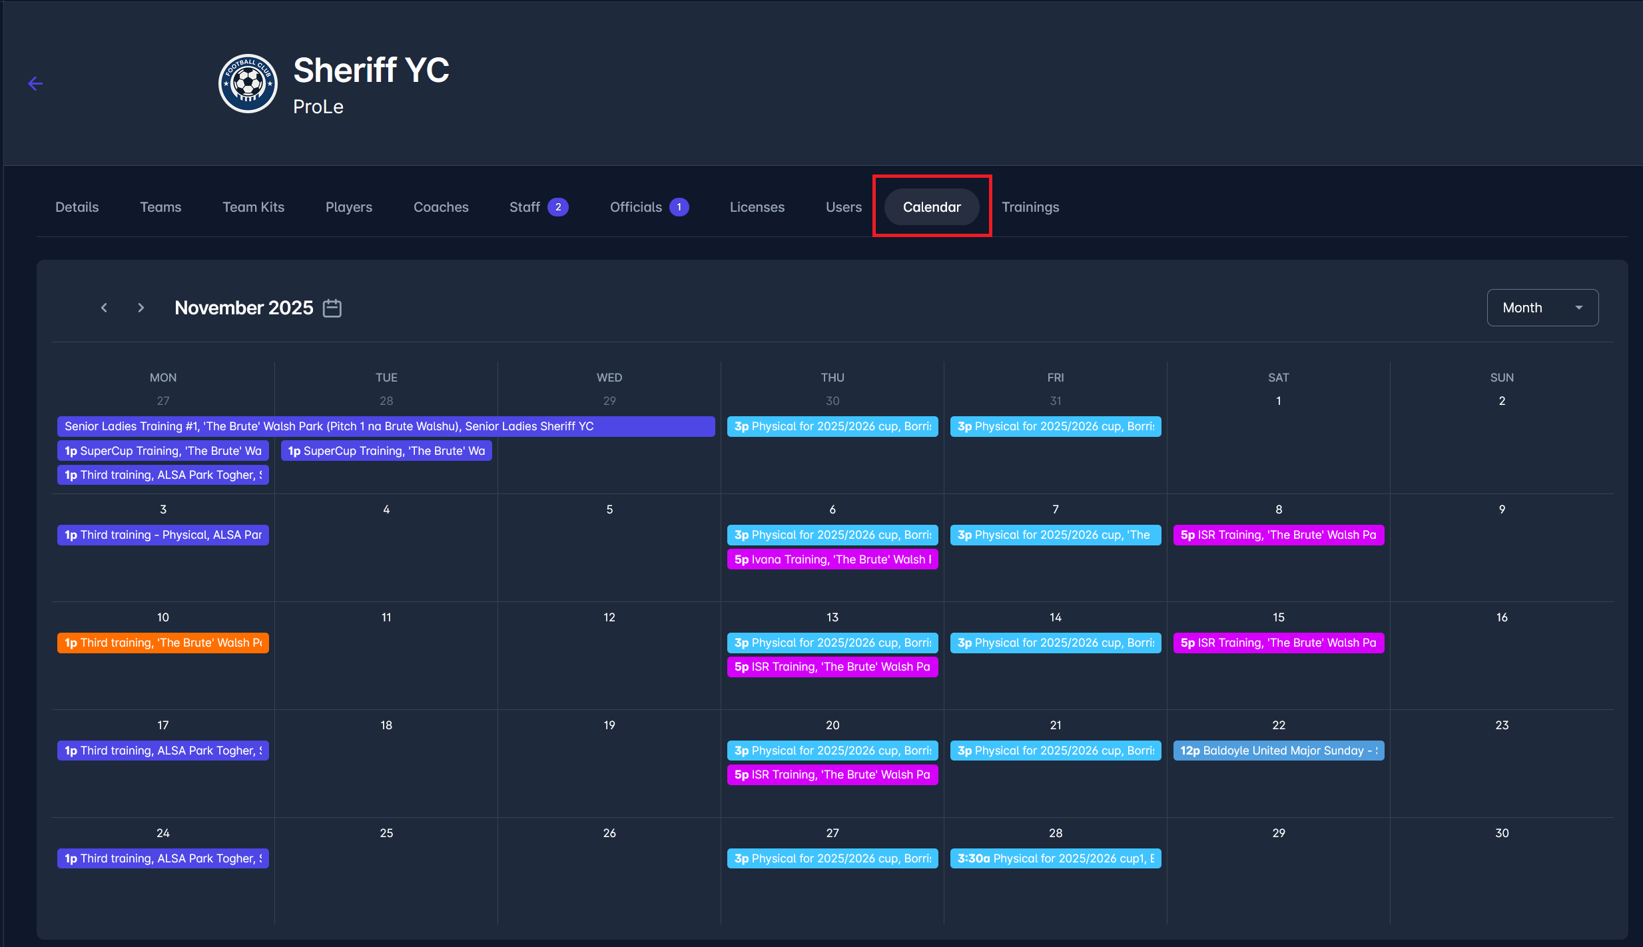Click the Officials tab count badge

tap(679, 207)
